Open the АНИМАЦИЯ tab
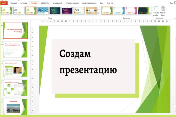 click(x=57, y=3)
